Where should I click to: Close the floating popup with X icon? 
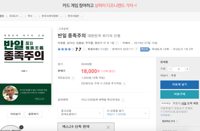pyautogui.click(x=21, y=127)
